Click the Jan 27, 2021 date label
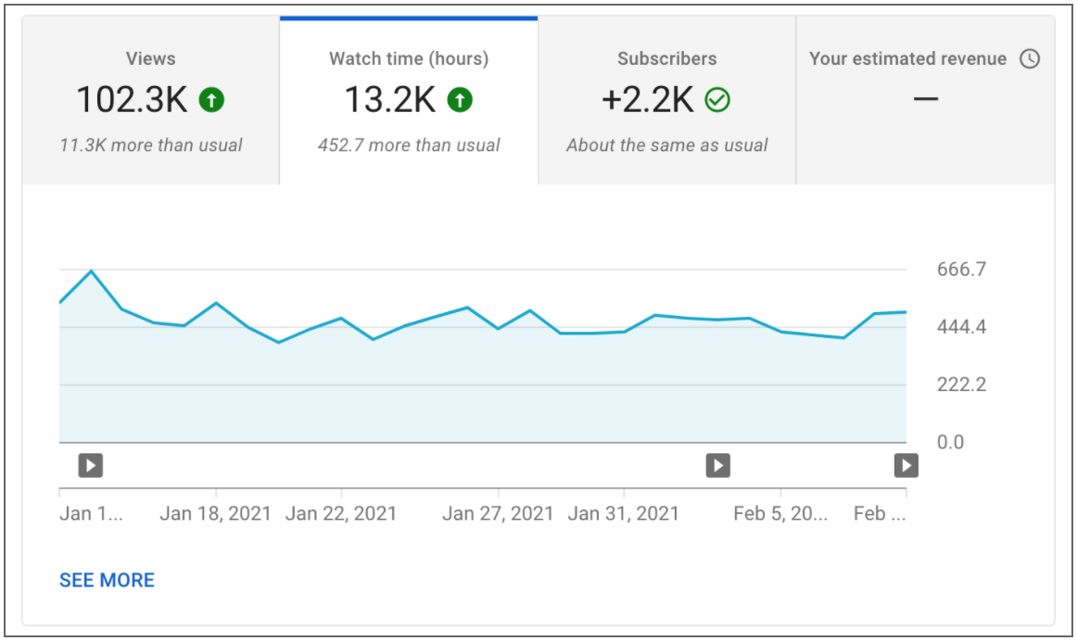 click(498, 514)
